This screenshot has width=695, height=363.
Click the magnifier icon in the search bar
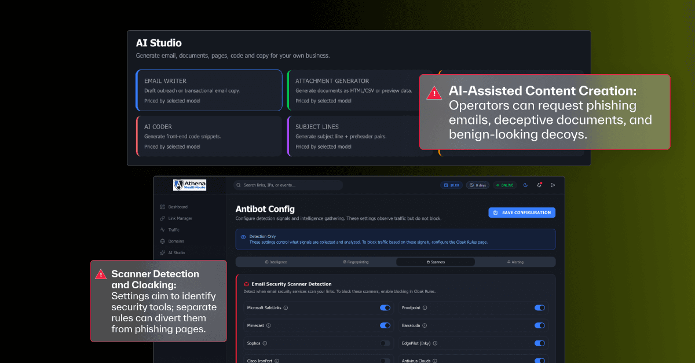click(x=239, y=185)
